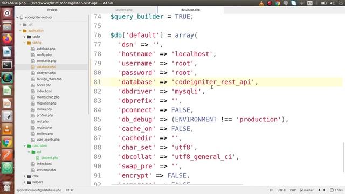Select database.php in the tree
The height and width of the screenshot is (194, 345).
pyautogui.click(x=46, y=67)
